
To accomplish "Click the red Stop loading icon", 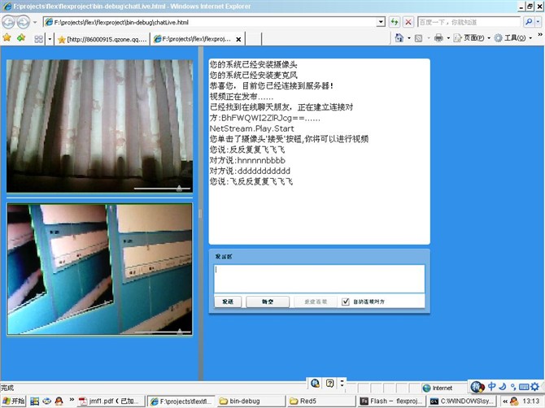I will point(408,22).
